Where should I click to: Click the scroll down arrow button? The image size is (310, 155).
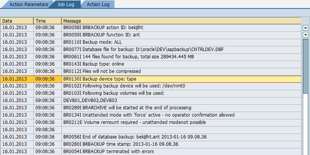coord(305,35)
